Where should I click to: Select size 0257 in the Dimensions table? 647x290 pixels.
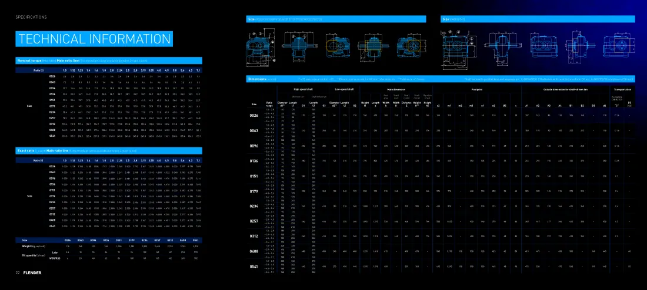[x=254, y=221]
